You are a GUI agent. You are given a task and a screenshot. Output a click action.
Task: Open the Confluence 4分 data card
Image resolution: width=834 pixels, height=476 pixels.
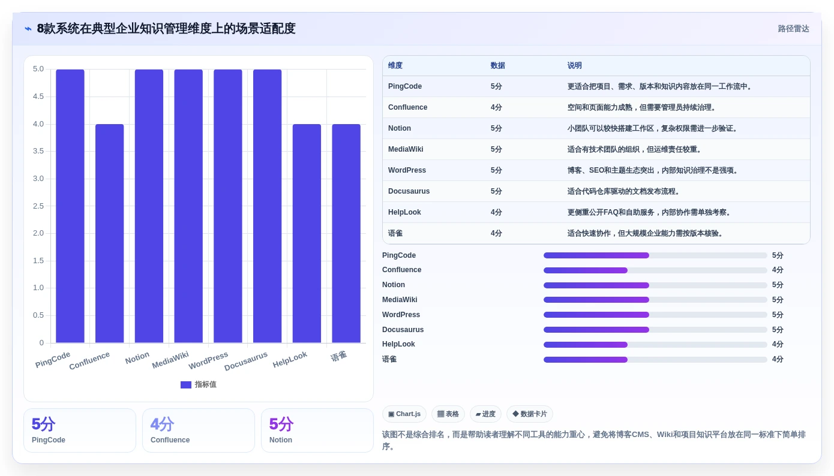pos(199,430)
